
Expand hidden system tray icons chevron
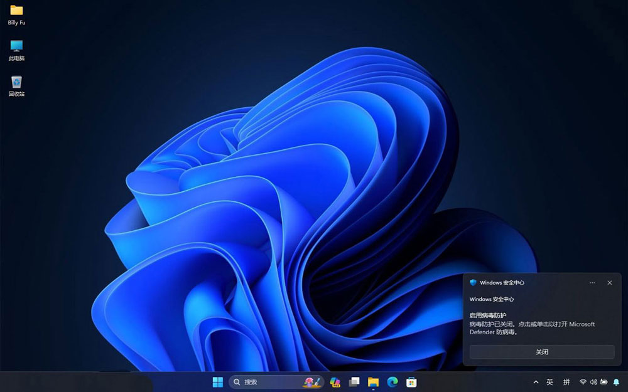tap(536, 382)
